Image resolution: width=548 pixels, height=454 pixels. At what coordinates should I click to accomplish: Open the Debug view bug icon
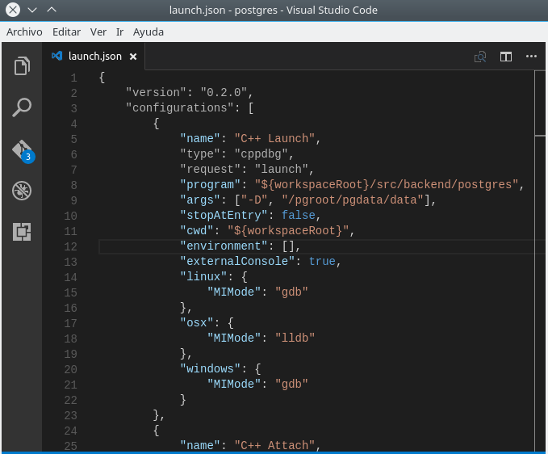point(21,191)
